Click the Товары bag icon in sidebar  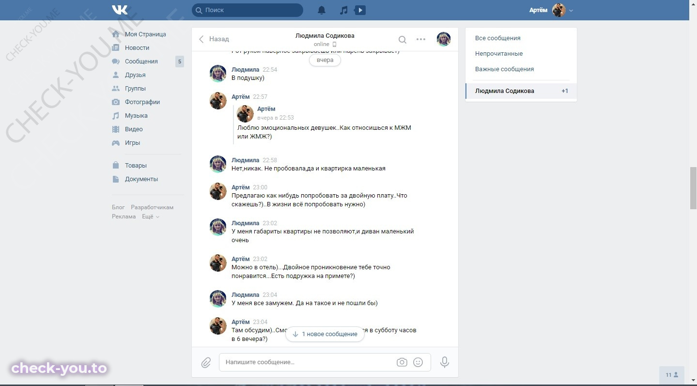coord(116,166)
